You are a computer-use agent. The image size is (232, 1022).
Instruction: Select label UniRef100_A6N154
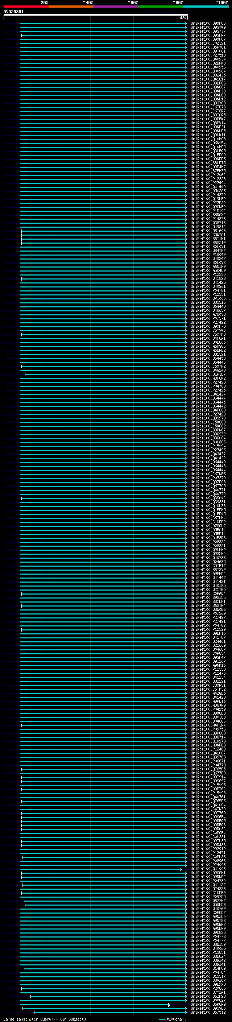(x=208, y=143)
